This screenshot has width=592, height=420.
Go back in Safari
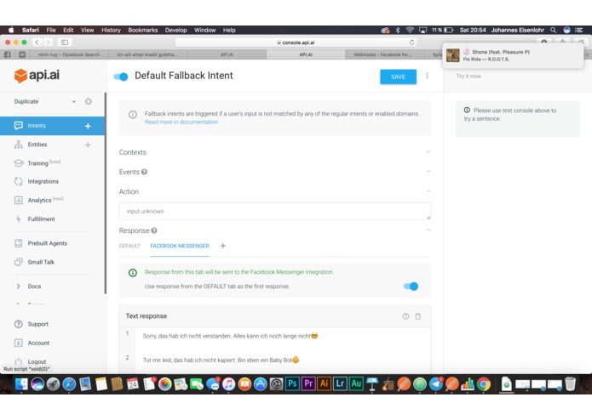point(37,43)
